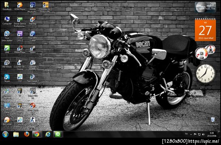Launch PhotoScape from the desktop

tap(20, 49)
